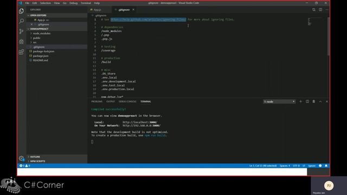Open the feedback smiley in status bar
The height and width of the screenshot is (195, 347).
click(320, 166)
